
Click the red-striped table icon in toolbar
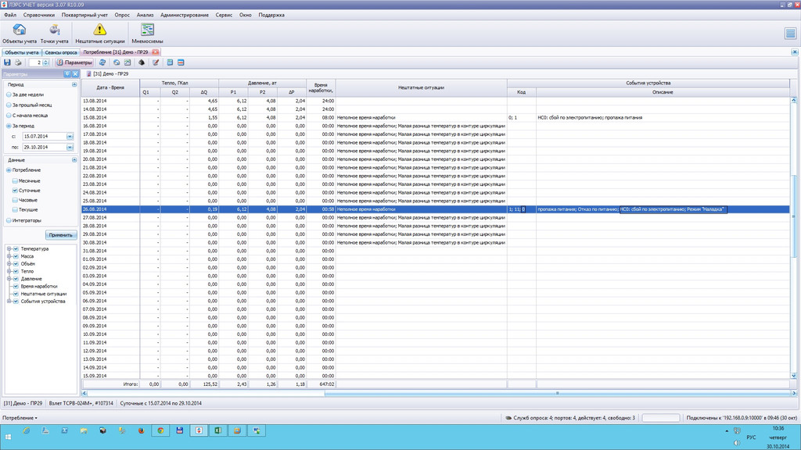181,62
